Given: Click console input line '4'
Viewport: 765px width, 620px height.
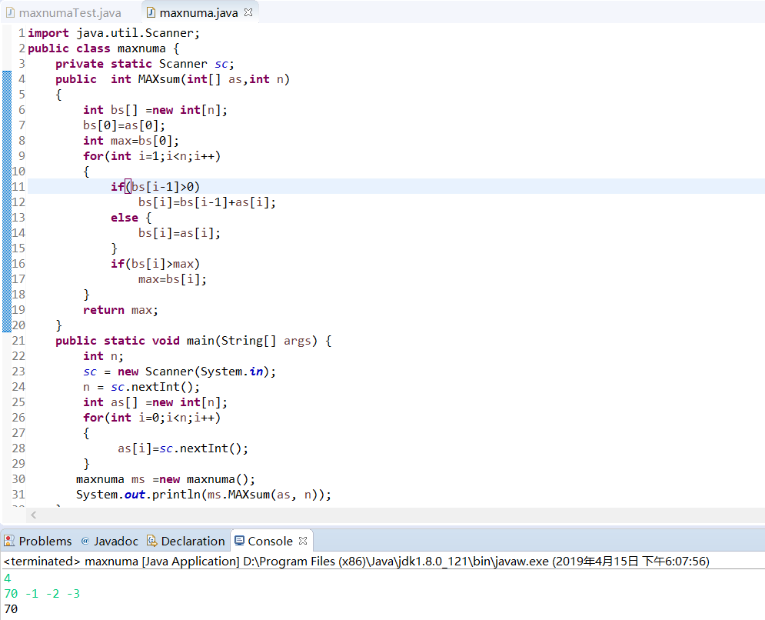Looking at the screenshot, I should (x=8, y=578).
